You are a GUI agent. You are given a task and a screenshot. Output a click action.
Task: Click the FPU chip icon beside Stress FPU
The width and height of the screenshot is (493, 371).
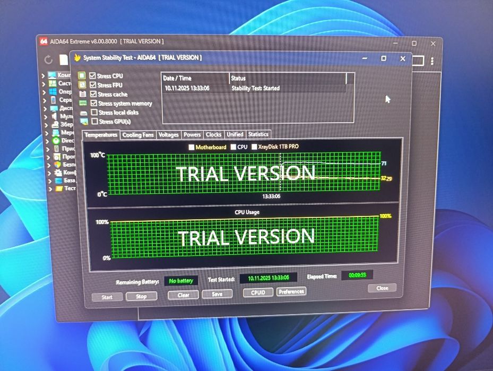[x=82, y=84]
